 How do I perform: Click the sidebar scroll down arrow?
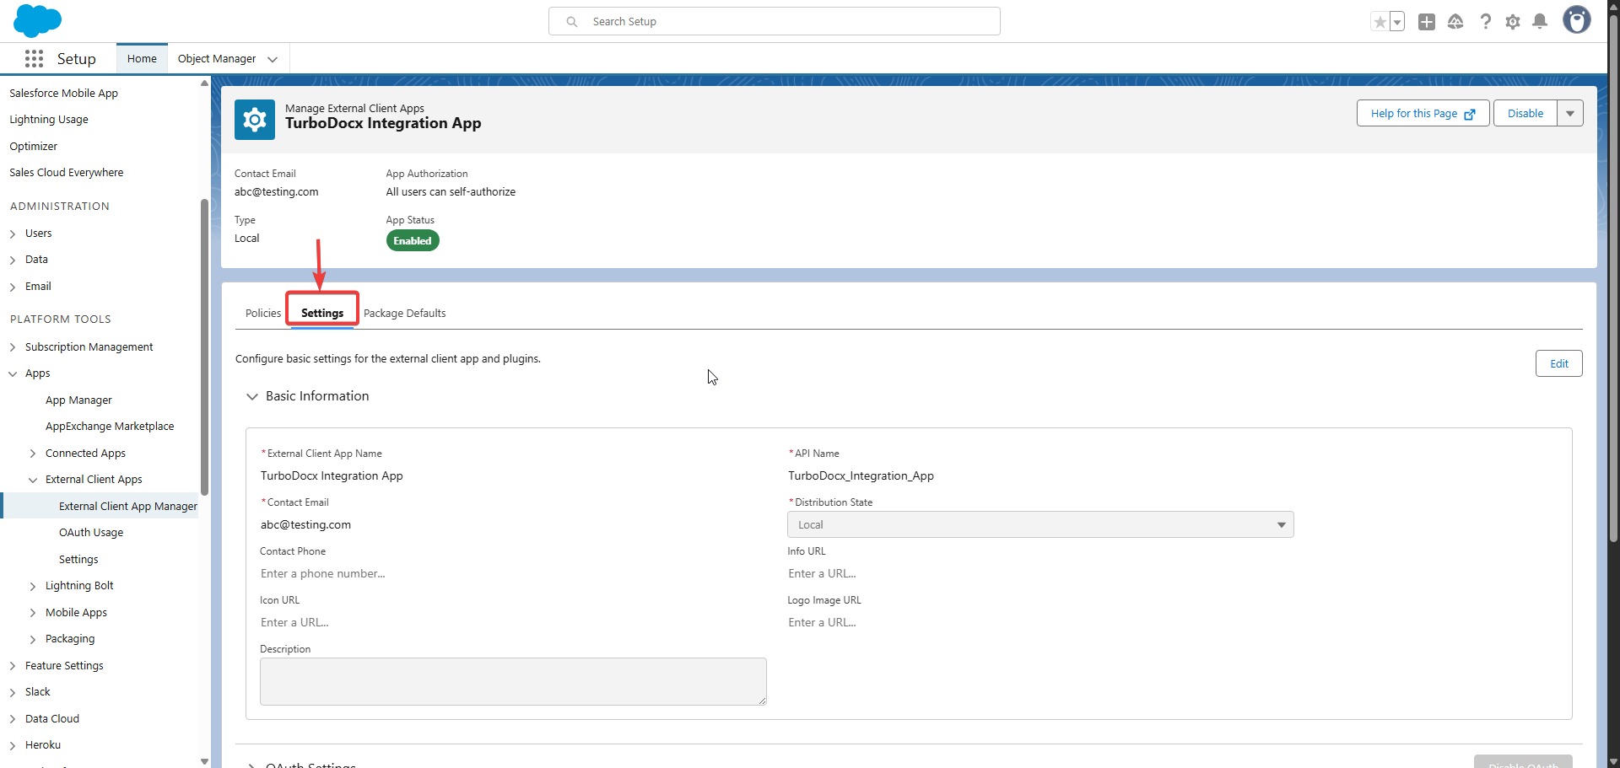pyautogui.click(x=204, y=761)
